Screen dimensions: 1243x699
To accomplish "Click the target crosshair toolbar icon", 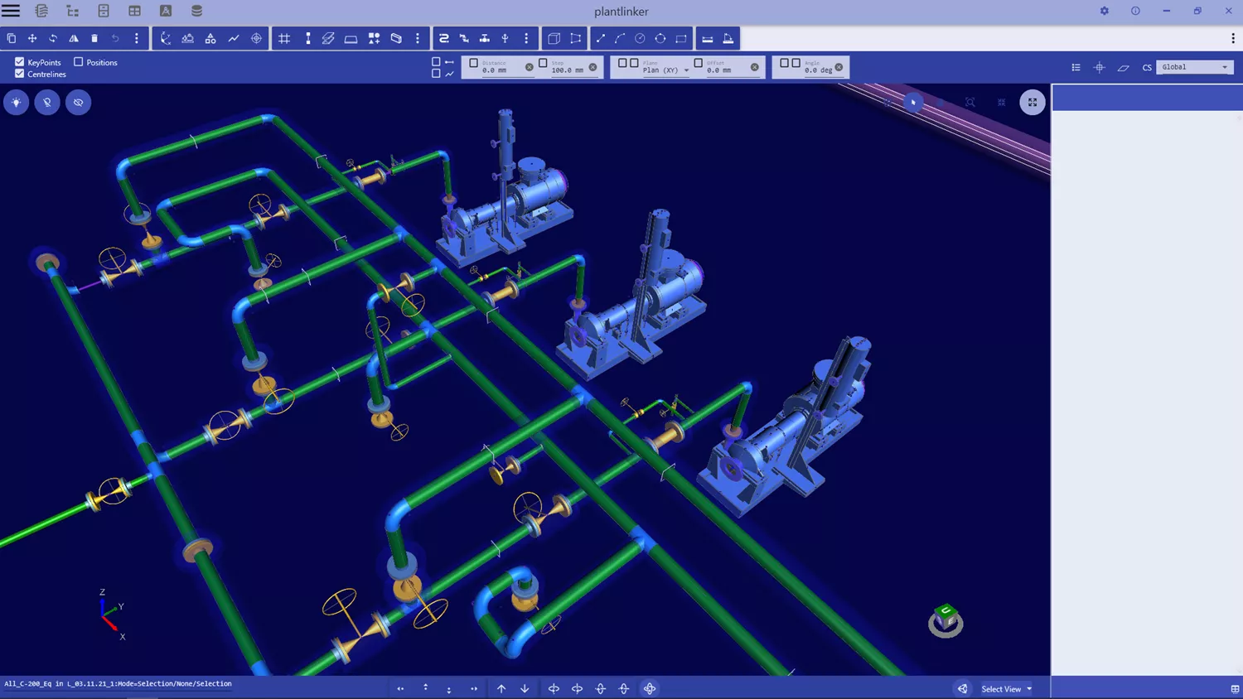I will tap(256, 38).
